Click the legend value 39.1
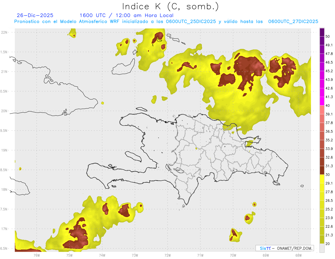335x259 pixels. click(x=329, y=114)
